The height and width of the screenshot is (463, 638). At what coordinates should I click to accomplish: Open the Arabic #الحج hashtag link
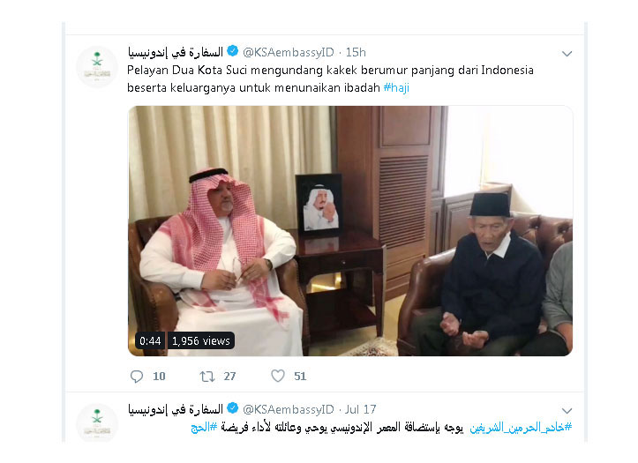click(203, 428)
